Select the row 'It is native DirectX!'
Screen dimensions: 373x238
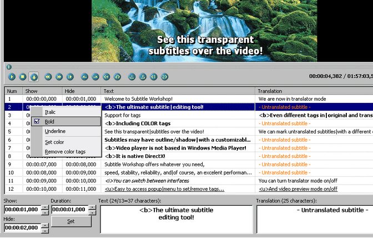[x=189, y=156]
